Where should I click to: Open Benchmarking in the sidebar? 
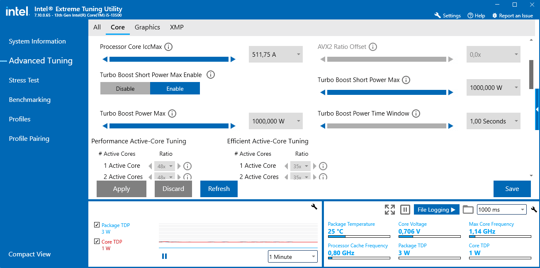pos(30,100)
